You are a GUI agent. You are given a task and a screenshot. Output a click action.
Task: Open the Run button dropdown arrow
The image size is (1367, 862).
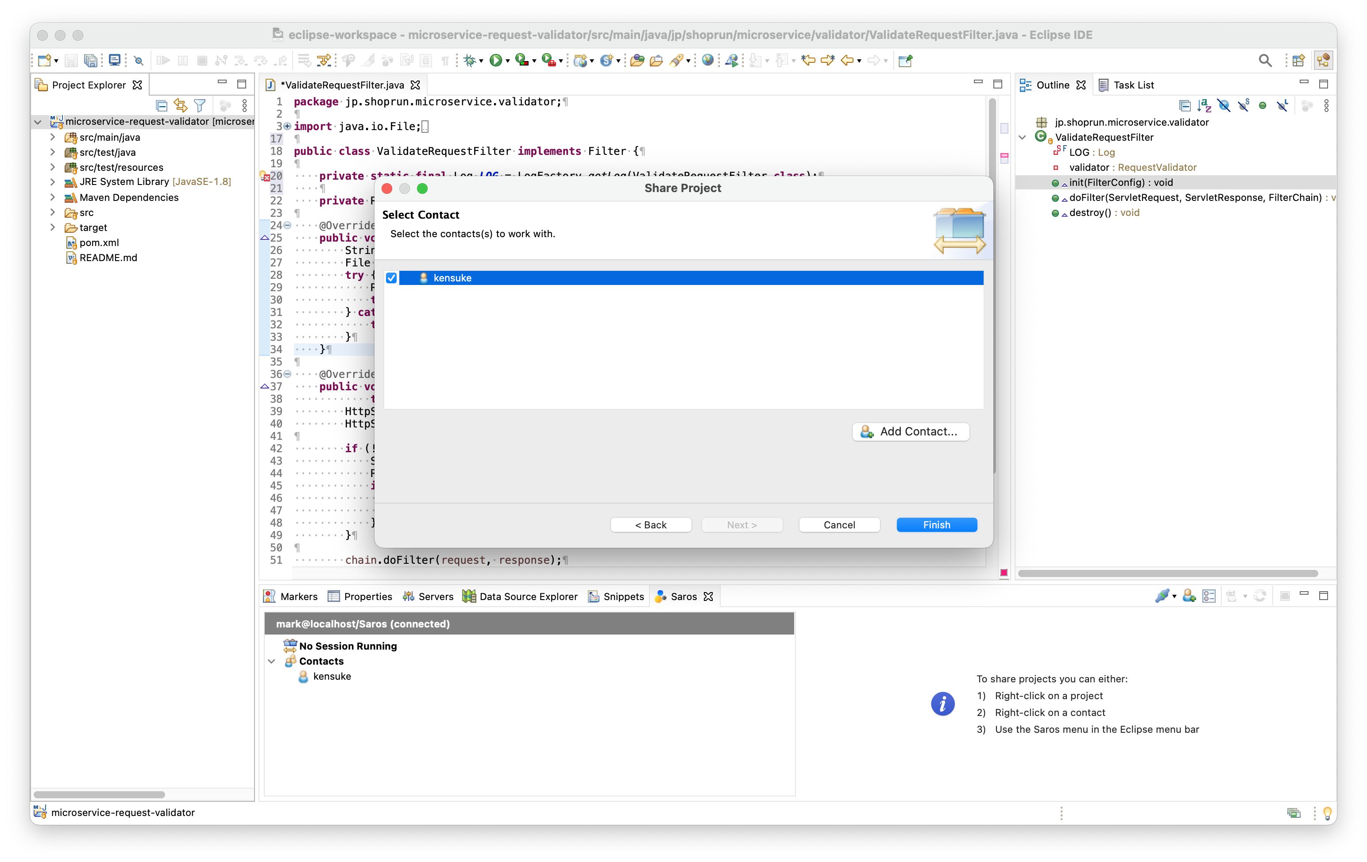coord(507,61)
